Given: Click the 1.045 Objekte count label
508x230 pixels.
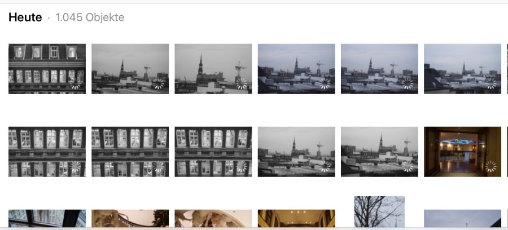Looking at the screenshot, I should coord(90,17).
